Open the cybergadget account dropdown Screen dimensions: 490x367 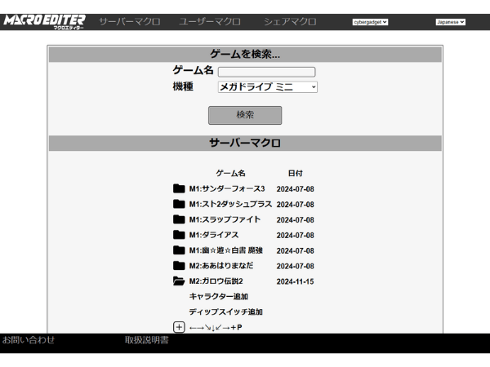click(x=370, y=22)
